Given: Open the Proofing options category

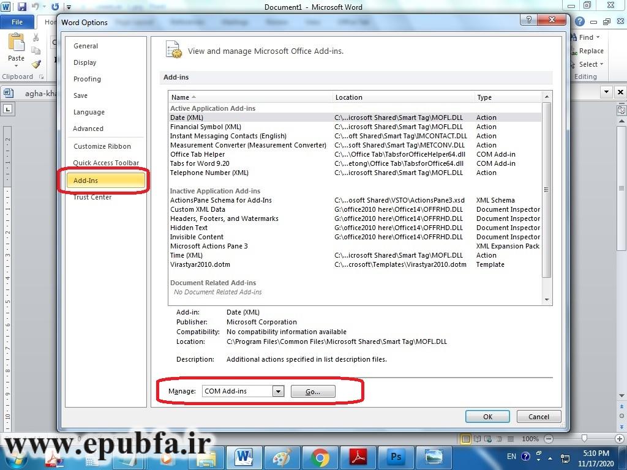Looking at the screenshot, I should point(87,79).
